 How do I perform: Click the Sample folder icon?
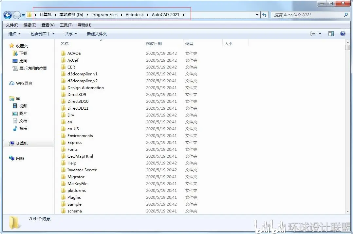[63, 204]
